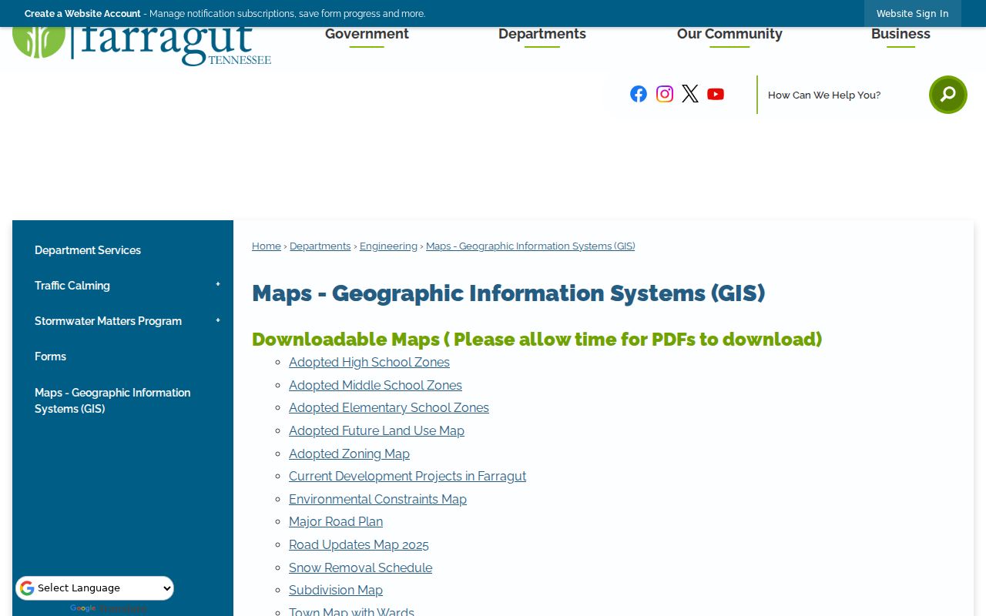Click the green search magnifier button

tap(947, 95)
